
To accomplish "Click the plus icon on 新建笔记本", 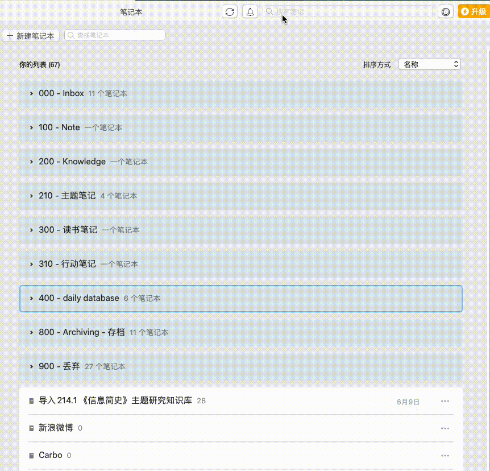I will (x=10, y=36).
